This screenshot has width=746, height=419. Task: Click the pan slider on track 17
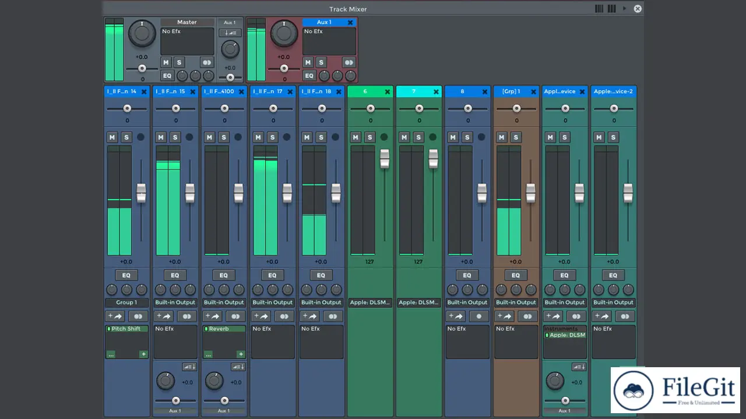point(273,108)
